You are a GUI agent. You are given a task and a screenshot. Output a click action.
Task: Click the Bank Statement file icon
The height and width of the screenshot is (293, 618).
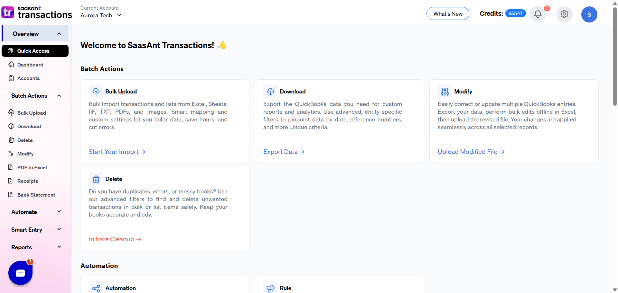point(11,194)
